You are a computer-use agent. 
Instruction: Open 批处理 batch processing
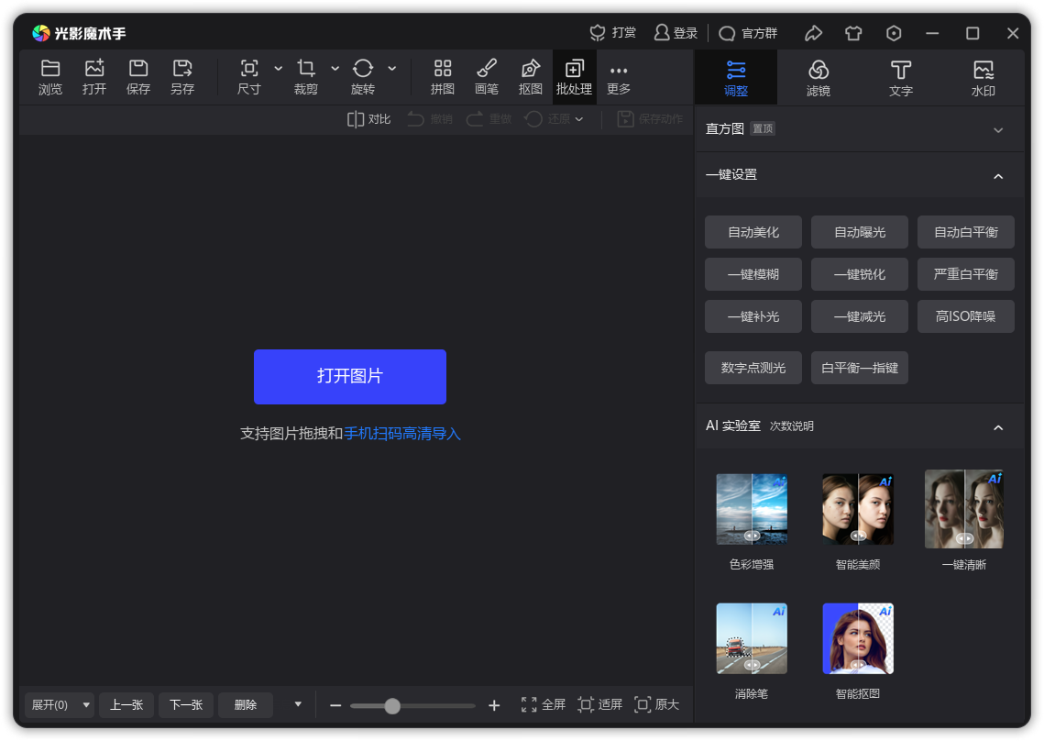pos(574,77)
